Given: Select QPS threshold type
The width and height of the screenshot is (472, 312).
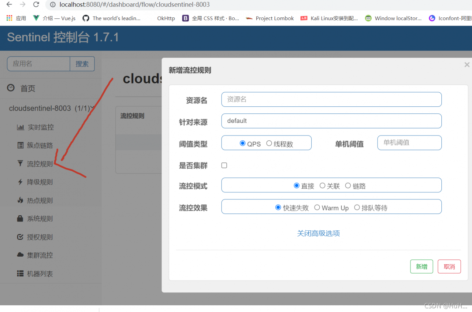Looking at the screenshot, I should [243, 143].
